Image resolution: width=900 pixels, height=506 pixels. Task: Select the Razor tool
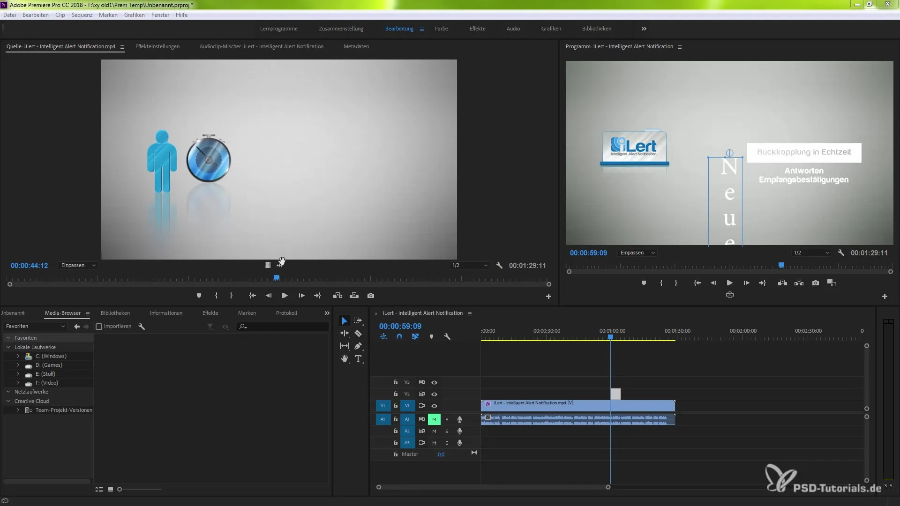(x=358, y=334)
